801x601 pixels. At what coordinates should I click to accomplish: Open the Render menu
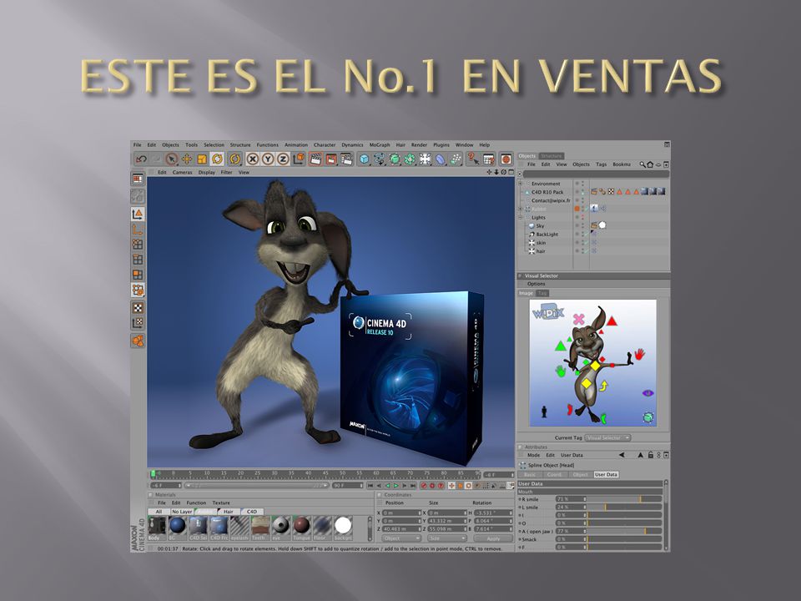(419, 144)
